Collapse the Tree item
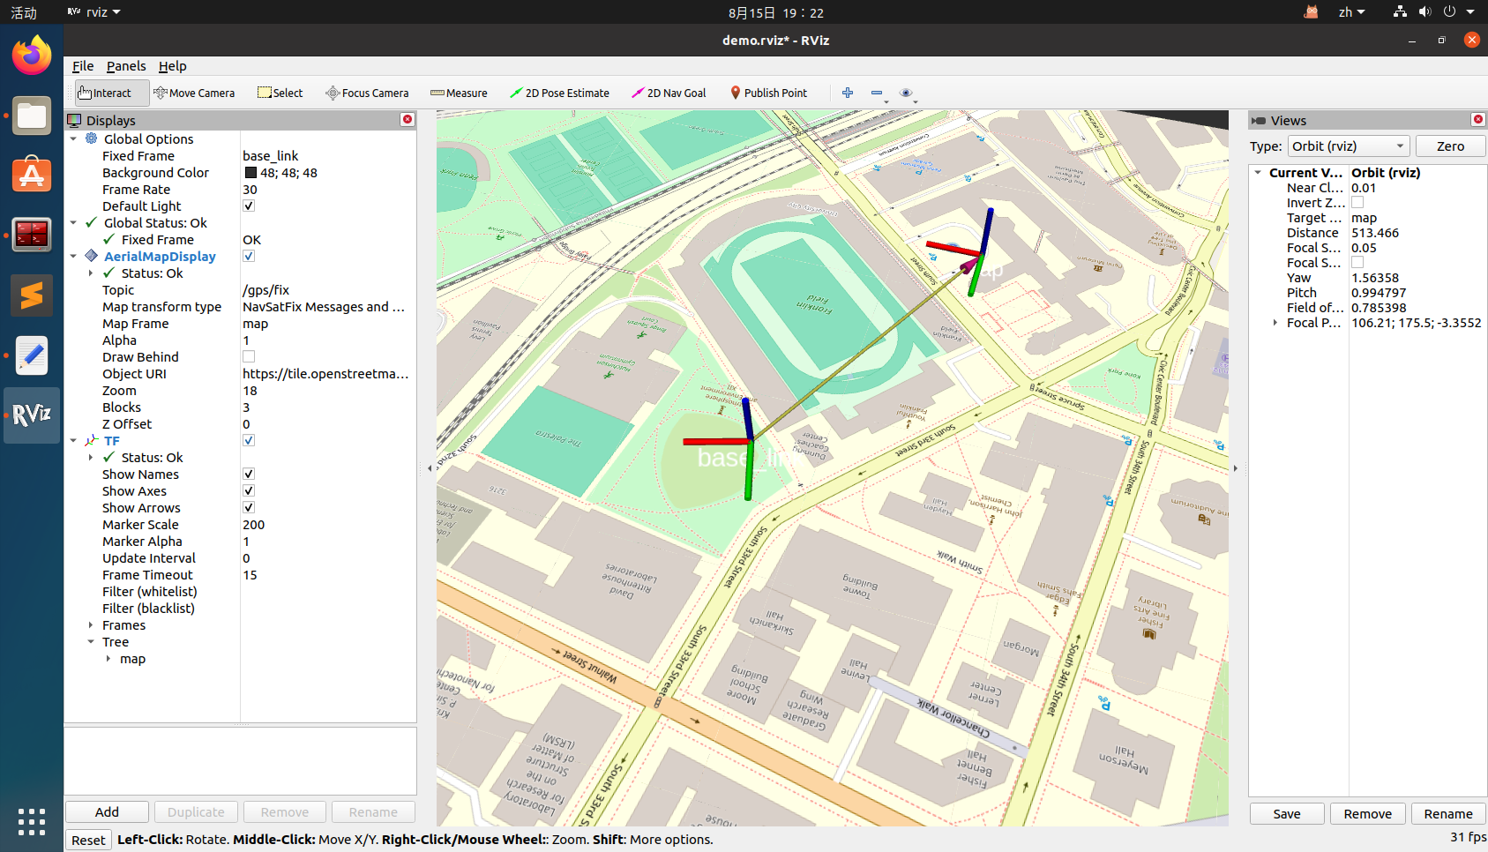Image resolution: width=1488 pixels, height=852 pixels. click(91, 641)
